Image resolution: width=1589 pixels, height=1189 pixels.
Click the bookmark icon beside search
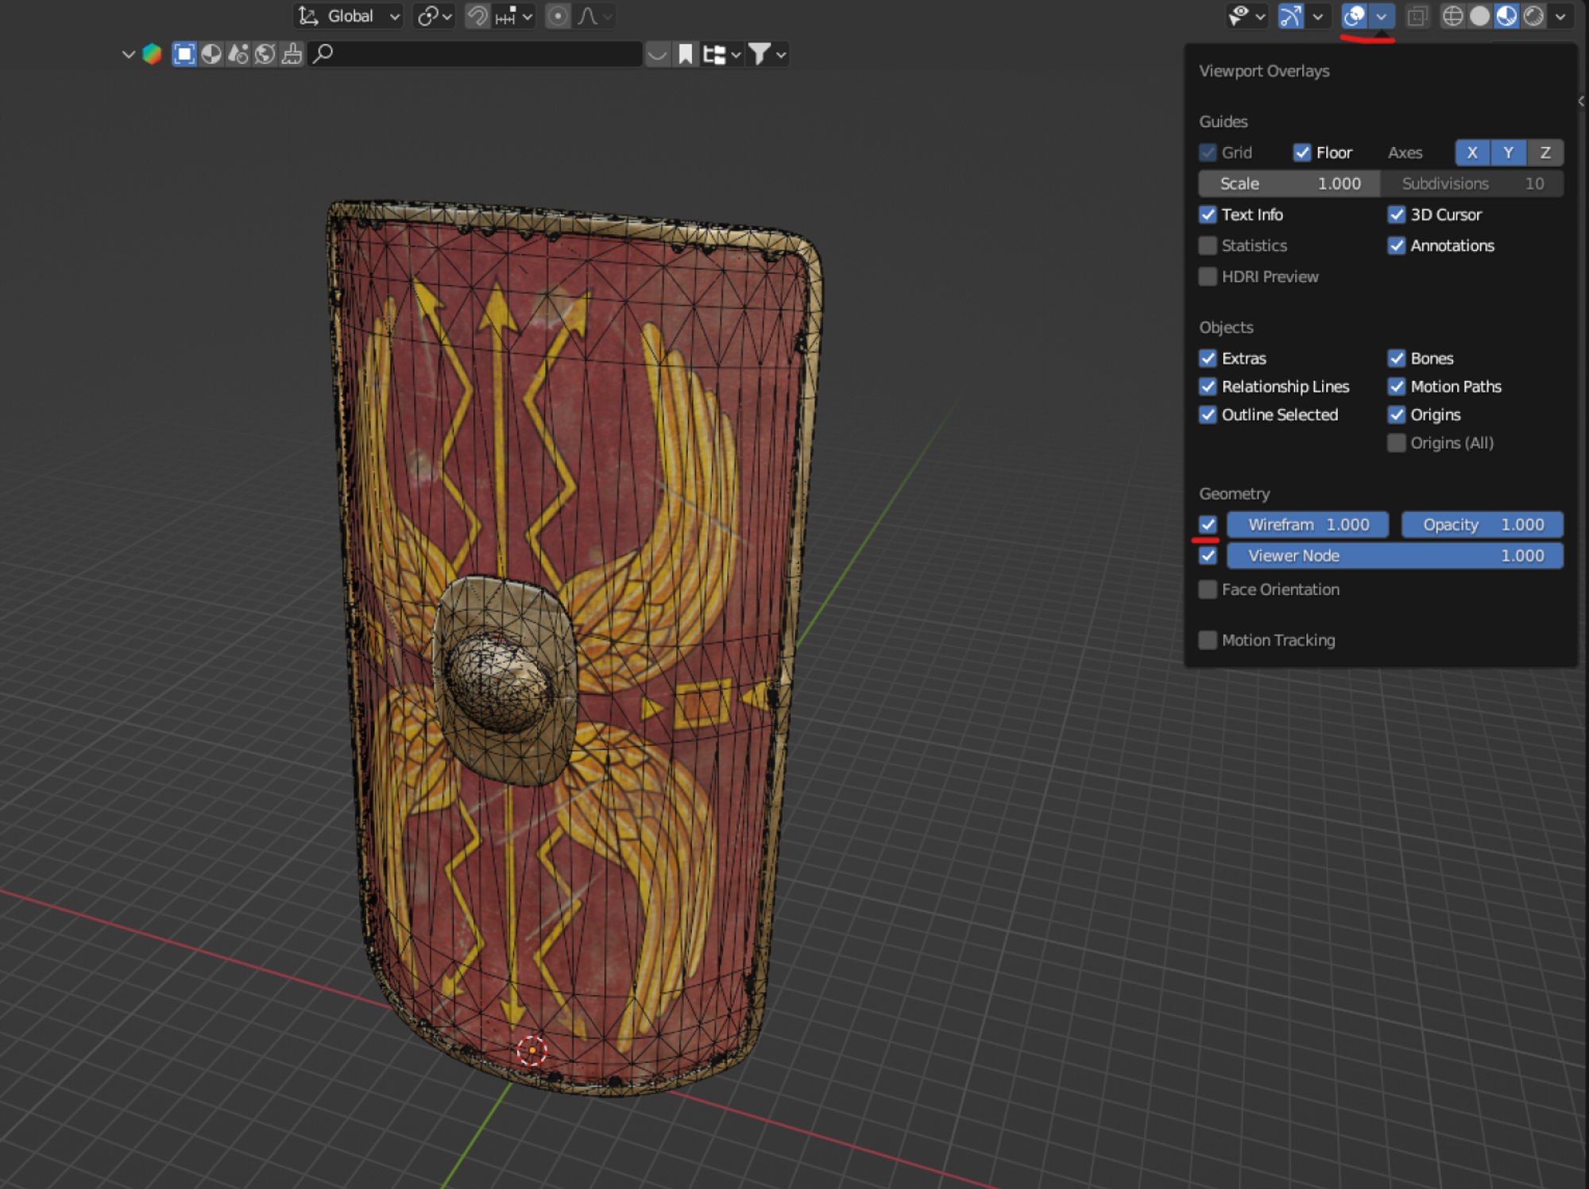pos(685,54)
